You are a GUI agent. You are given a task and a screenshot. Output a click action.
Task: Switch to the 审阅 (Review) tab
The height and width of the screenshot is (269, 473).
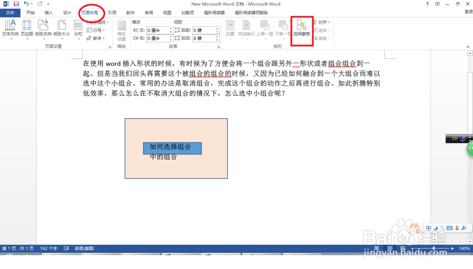pyautogui.click(x=149, y=13)
